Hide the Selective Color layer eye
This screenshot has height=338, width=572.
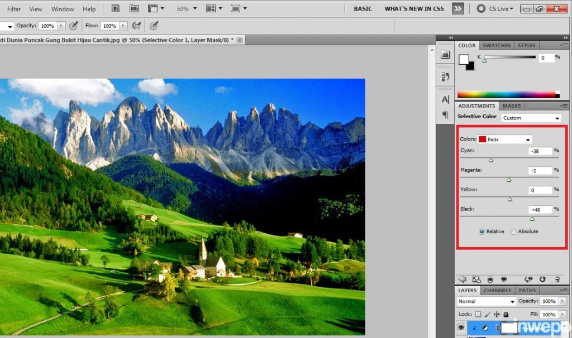pyautogui.click(x=461, y=327)
